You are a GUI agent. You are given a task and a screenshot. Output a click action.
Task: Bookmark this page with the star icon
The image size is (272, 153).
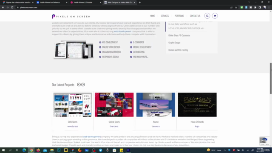(x=236, y=8)
